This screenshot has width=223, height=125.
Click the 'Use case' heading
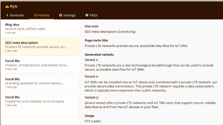[92, 26]
